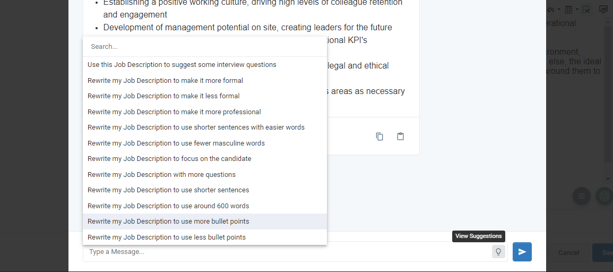This screenshot has height=272, width=613.
Task: Copy the response with the copy icon
Action: (379, 136)
